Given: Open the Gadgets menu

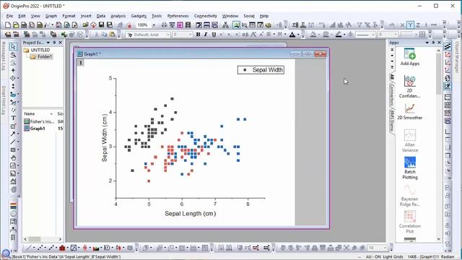Looking at the screenshot, I should [139, 16].
